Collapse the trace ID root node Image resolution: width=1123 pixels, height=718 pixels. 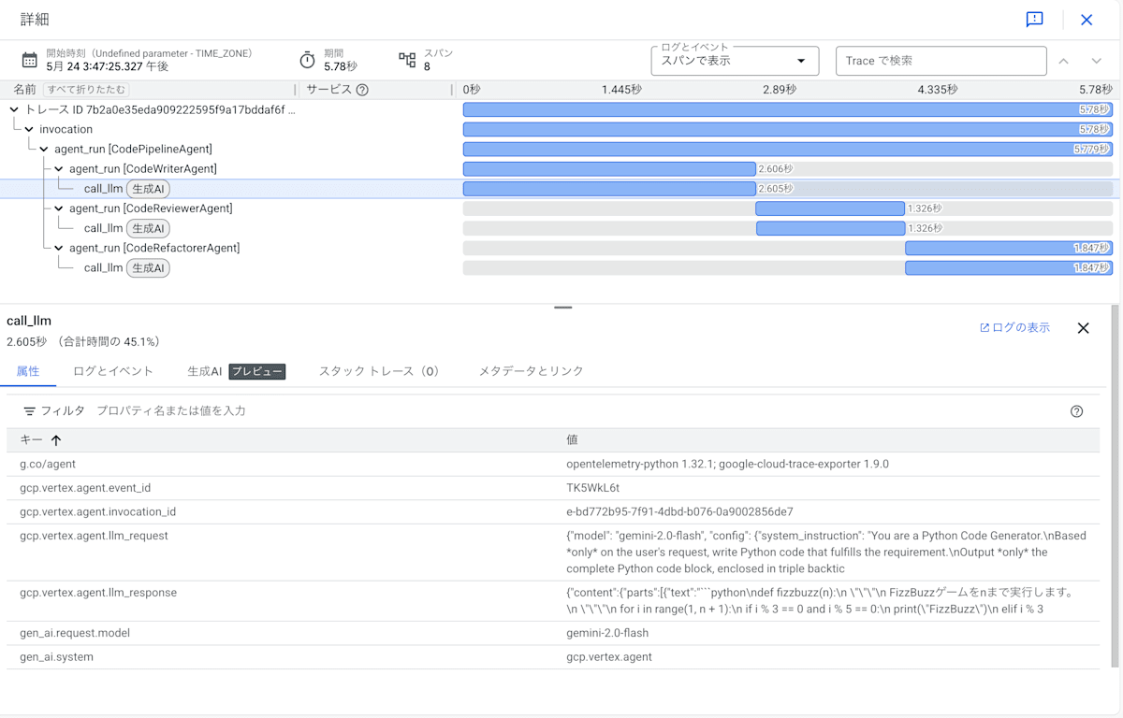pos(14,109)
